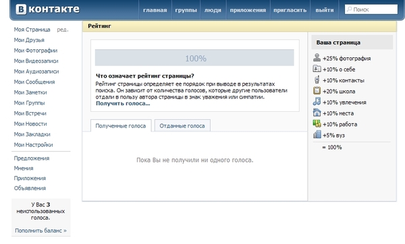Switch to Полученные голоса tab
405x244 pixels.
pyautogui.click(x=121, y=125)
